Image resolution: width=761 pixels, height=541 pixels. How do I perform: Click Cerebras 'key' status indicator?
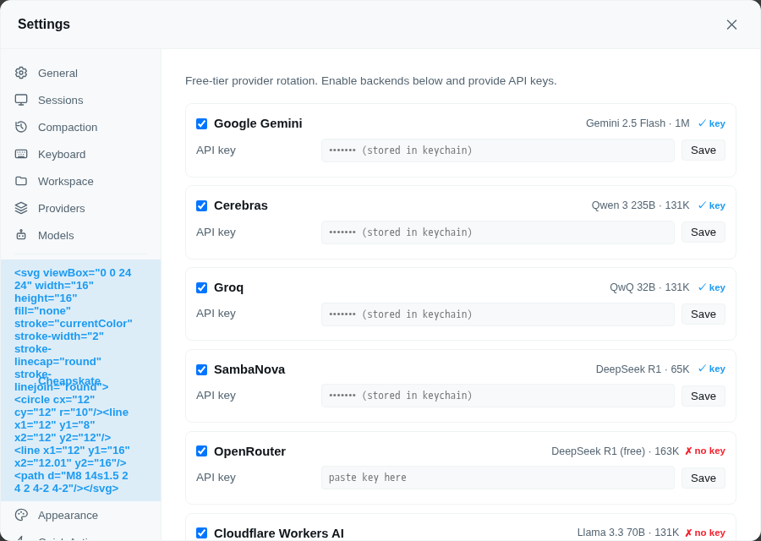711,205
